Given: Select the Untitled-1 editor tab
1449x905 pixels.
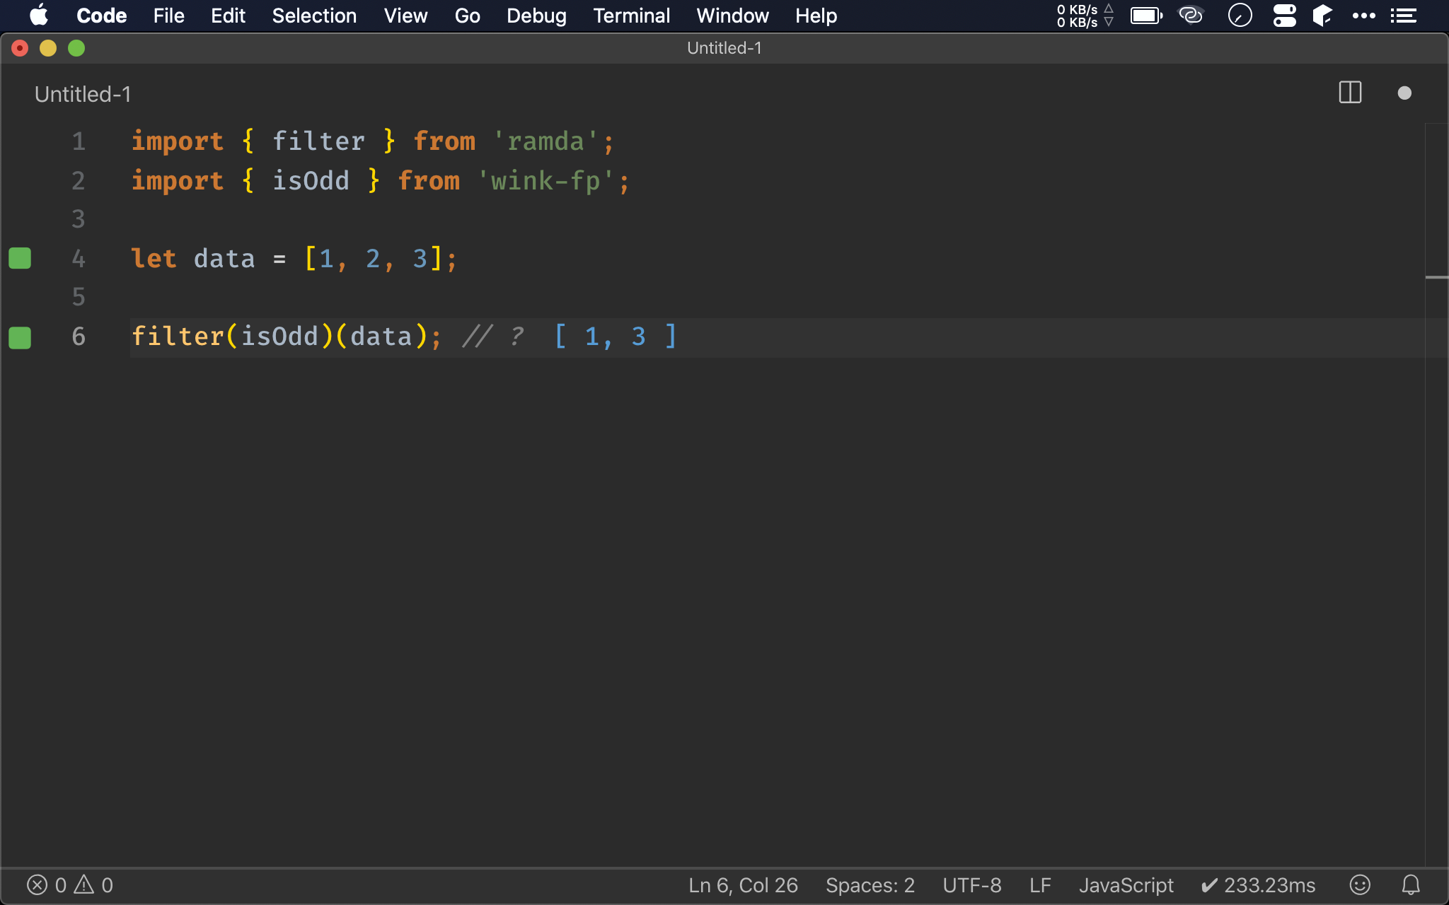Looking at the screenshot, I should 83,94.
